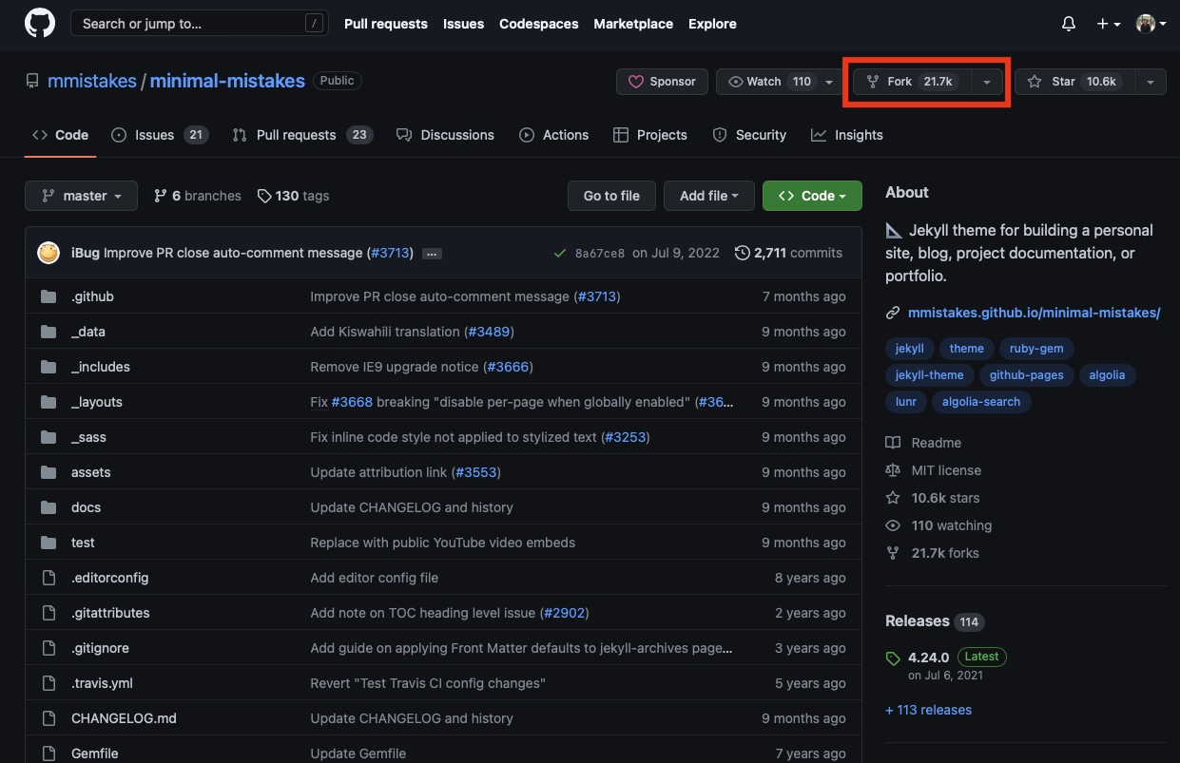1180x763 pixels.
Task: Open the green check status icon
Action: 560,253
